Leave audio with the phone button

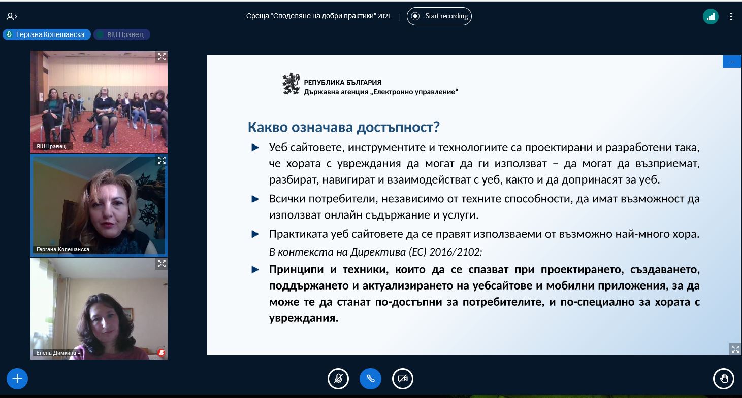(370, 378)
